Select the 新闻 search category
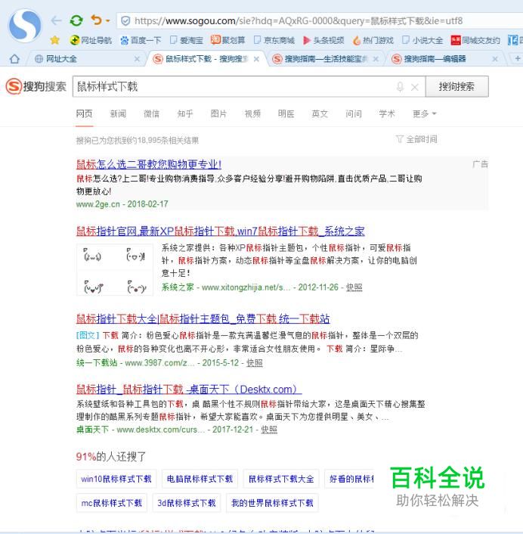 tap(118, 113)
